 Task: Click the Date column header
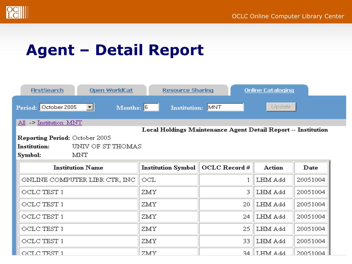(x=311, y=167)
